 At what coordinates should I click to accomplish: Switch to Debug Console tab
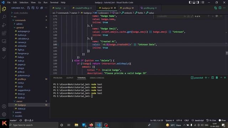[x=97, y=78]
